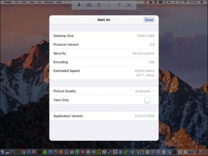The width and height of the screenshot is (208, 156).
Task: Open Finder from the Dock
Action: [x=2, y=152]
